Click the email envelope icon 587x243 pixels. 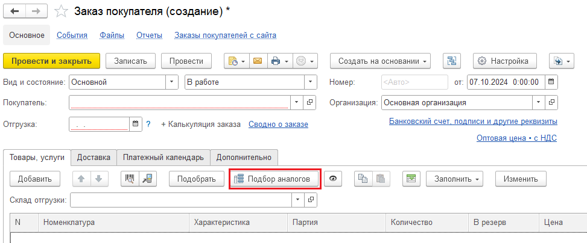pos(258,61)
